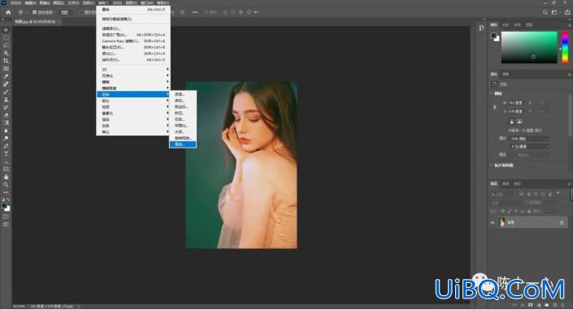The image size is (573, 309).
Task: Set canvas orientation to portrait
Action: 512,122
